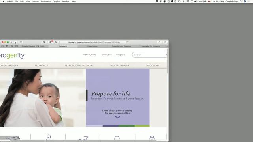Click the horizontal page scrollbar
The width and height of the screenshot is (253, 142).
(x=83, y=140)
